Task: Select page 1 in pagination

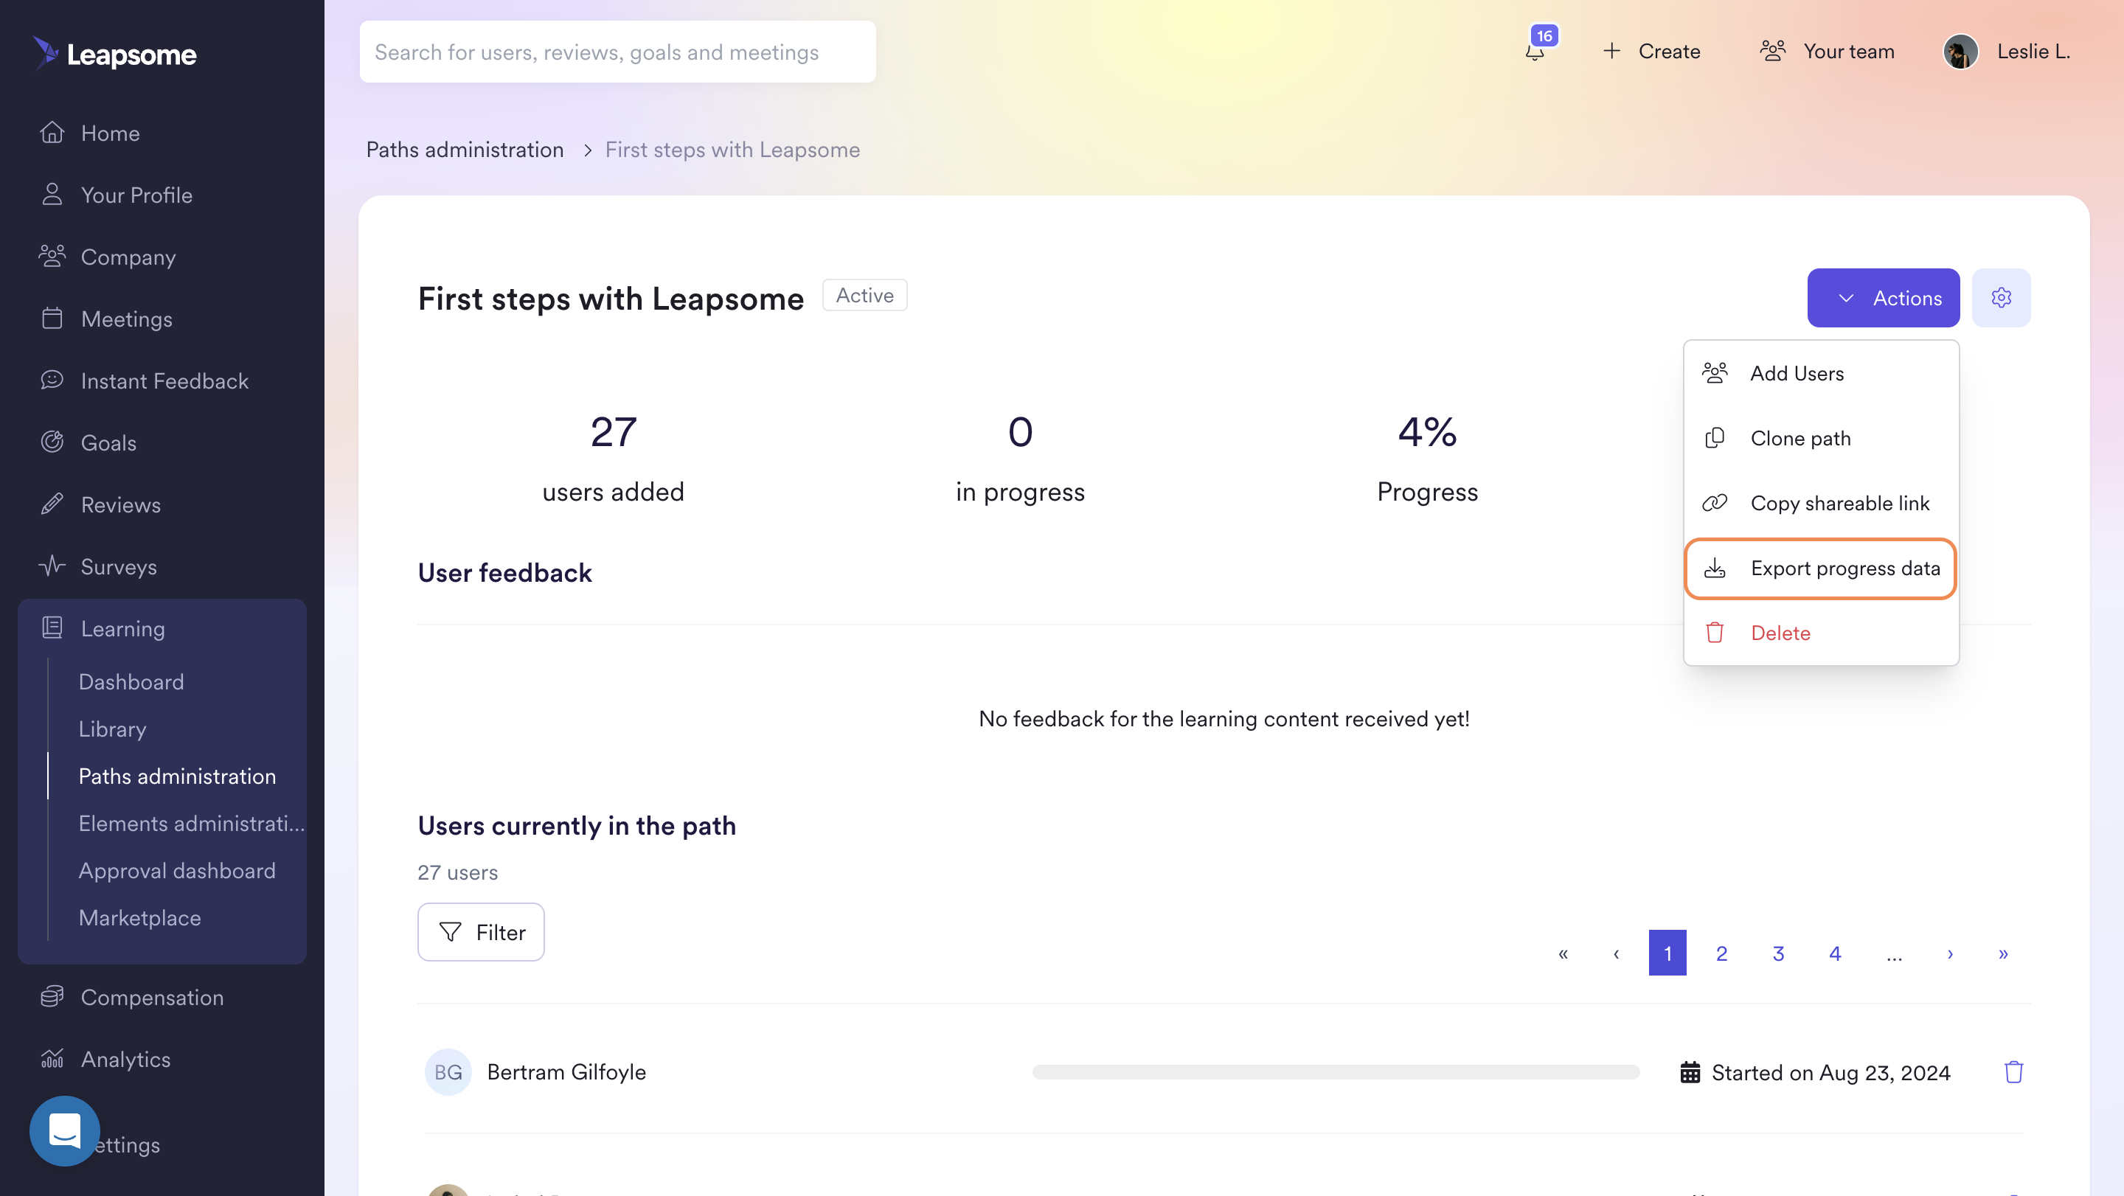Action: click(x=1667, y=953)
